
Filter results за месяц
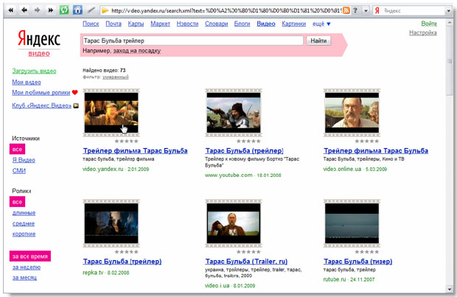coord(24,278)
